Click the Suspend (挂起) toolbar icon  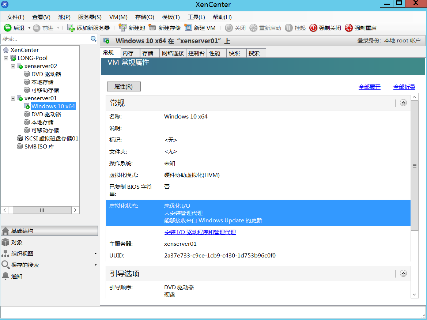pos(289,28)
